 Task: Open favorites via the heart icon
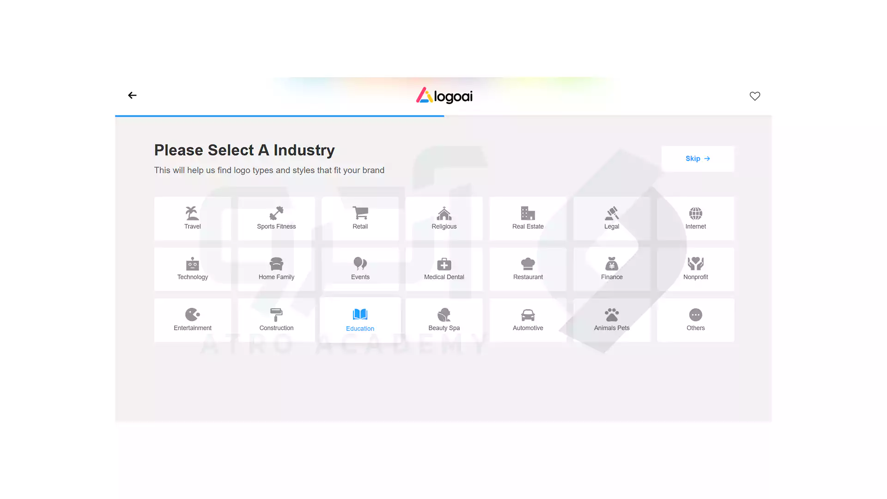754,96
